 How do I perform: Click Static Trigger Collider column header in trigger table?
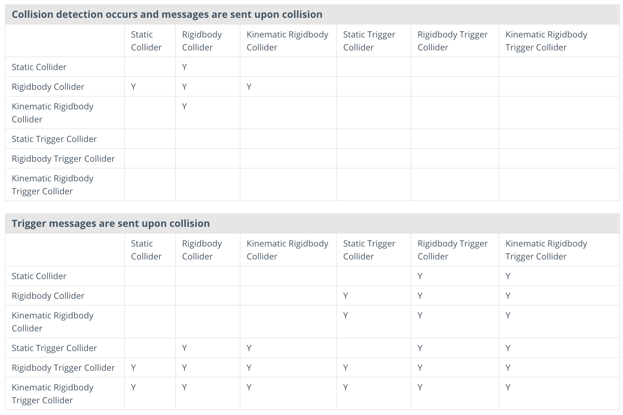click(x=369, y=250)
